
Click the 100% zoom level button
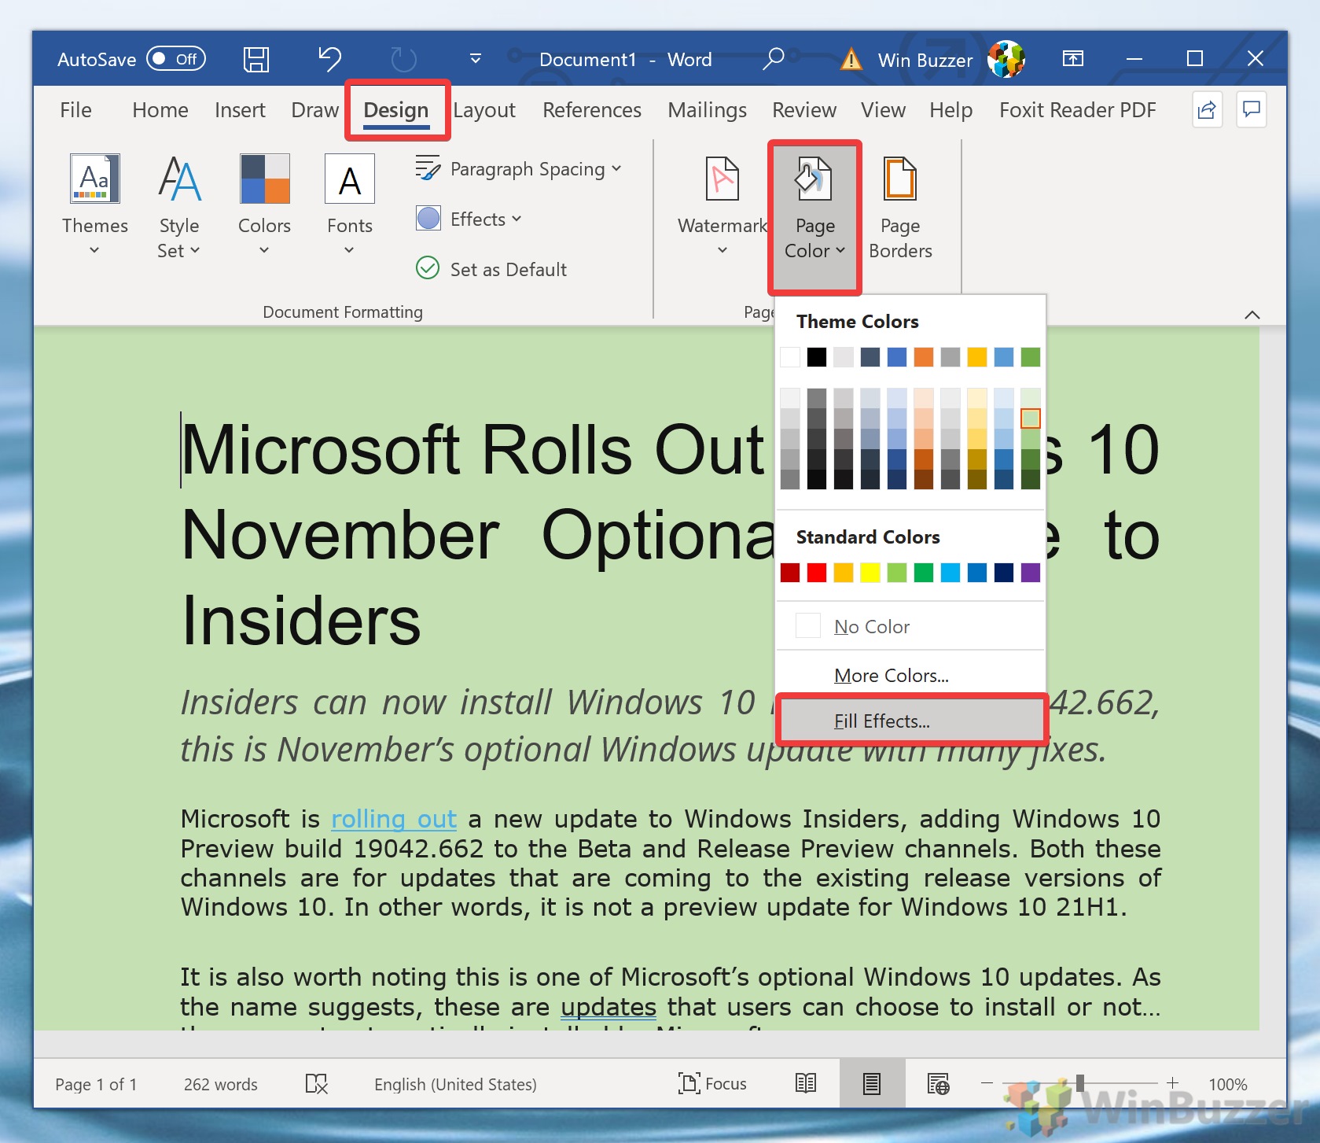[x=1228, y=1084]
